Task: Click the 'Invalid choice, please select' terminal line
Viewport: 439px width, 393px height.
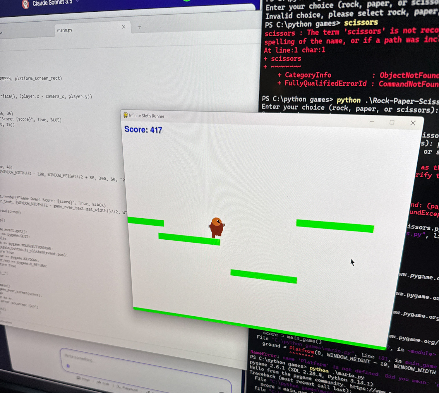Action: [x=353, y=14]
